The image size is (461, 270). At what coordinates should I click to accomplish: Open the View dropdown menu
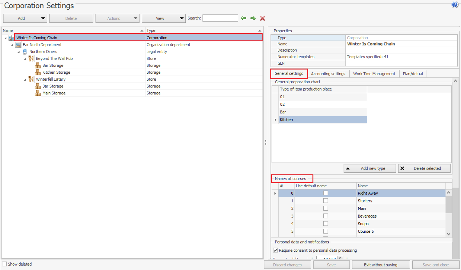pos(181,18)
